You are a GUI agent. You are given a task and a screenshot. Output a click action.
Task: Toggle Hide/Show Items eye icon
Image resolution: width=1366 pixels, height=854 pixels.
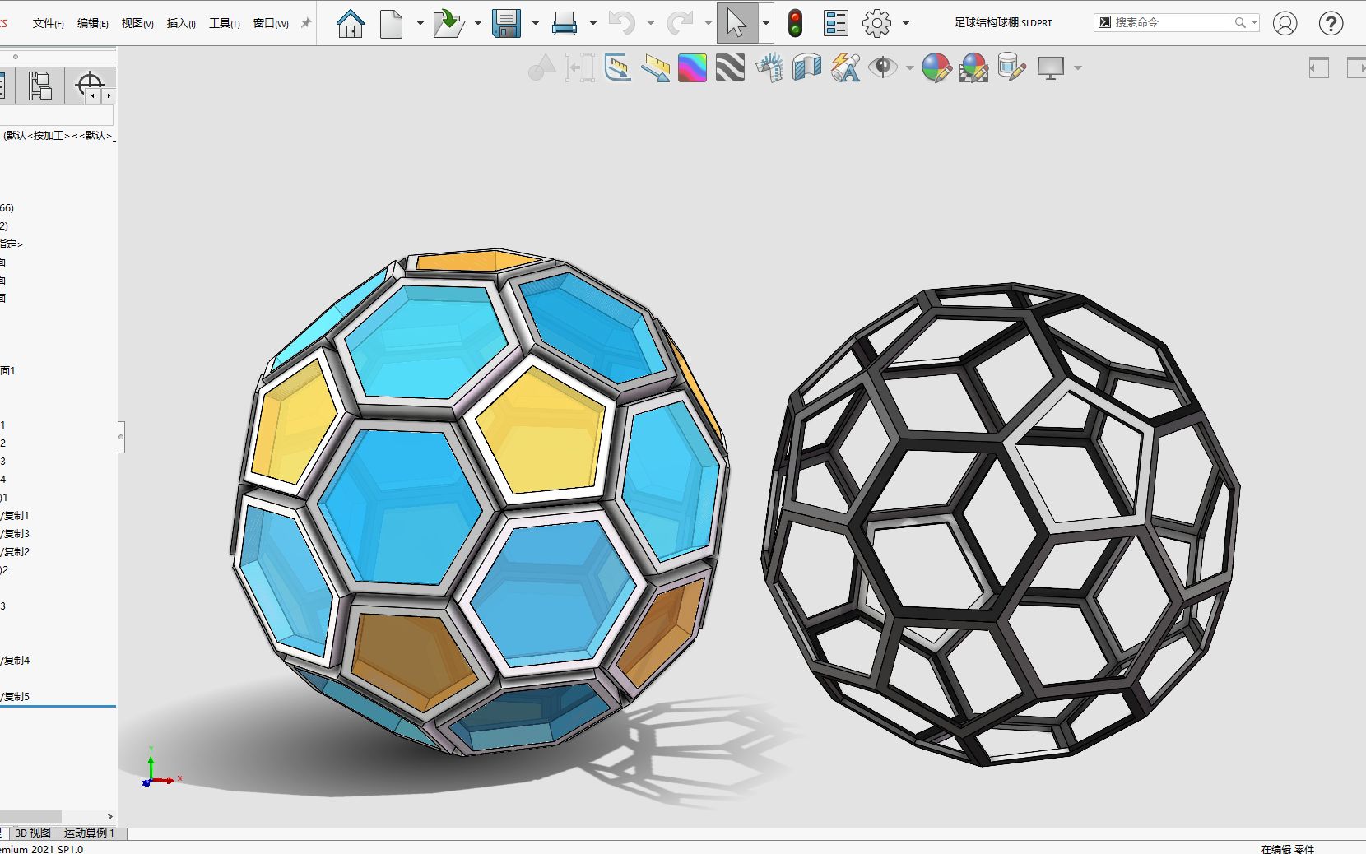883,67
